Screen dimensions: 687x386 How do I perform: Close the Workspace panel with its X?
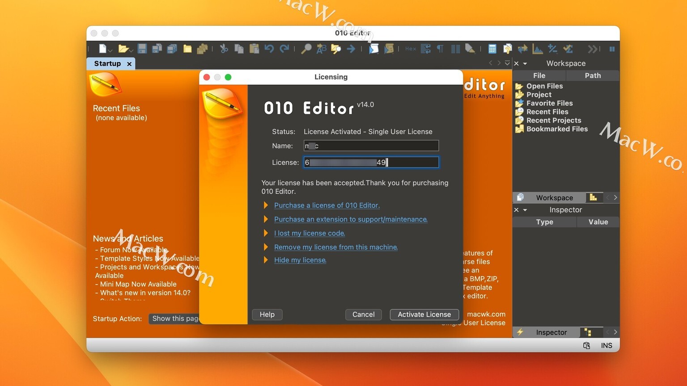[516, 63]
